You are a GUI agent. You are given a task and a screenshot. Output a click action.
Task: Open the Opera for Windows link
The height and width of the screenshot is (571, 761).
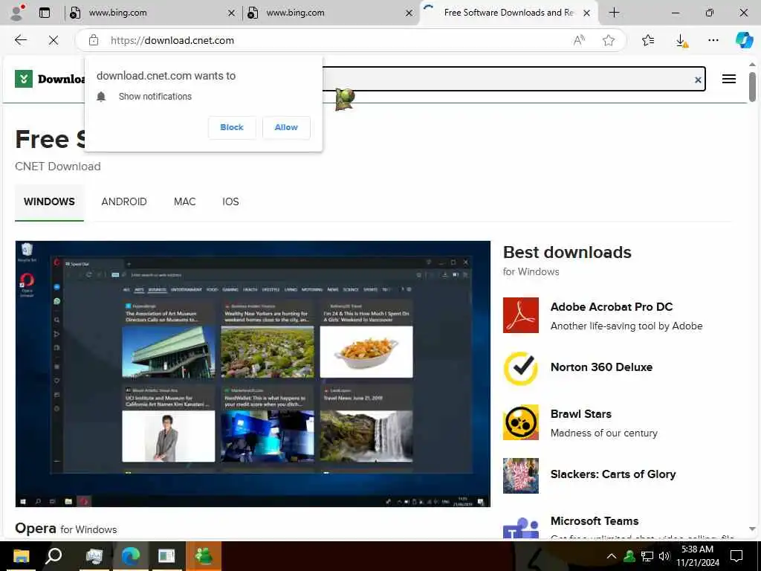point(66,529)
